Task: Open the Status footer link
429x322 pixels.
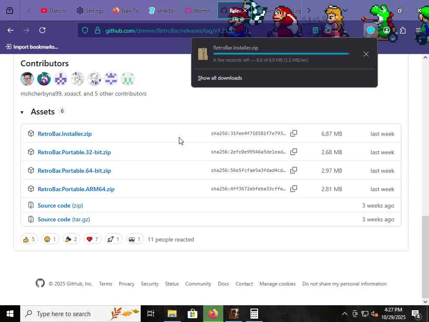Action: pos(172,284)
